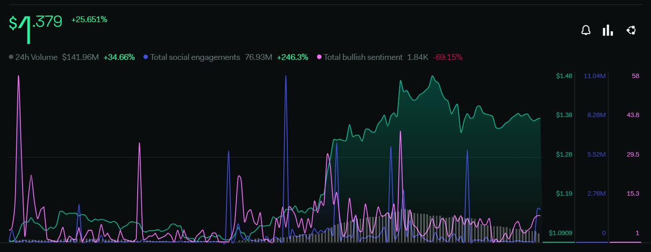Click the $1.0909 price axis label
This screenshot has height=252, width=651.
(x=560, y=233)
